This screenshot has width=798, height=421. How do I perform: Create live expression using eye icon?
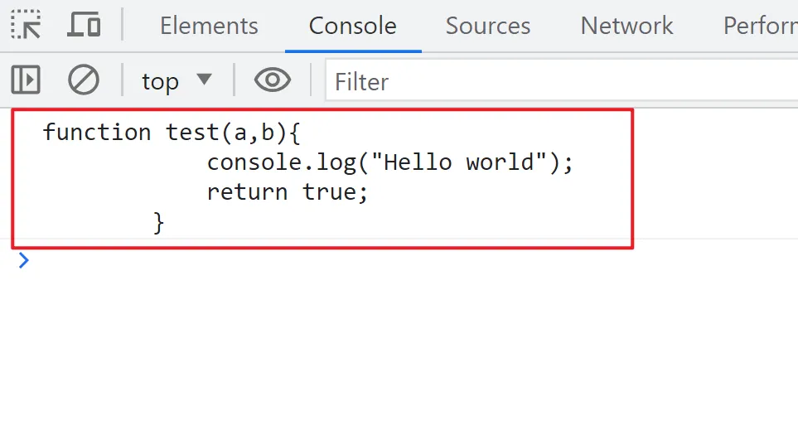[x=272, y=80]
